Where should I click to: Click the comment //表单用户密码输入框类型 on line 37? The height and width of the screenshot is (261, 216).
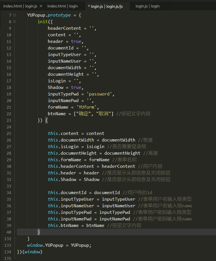[x=162, y=212]
